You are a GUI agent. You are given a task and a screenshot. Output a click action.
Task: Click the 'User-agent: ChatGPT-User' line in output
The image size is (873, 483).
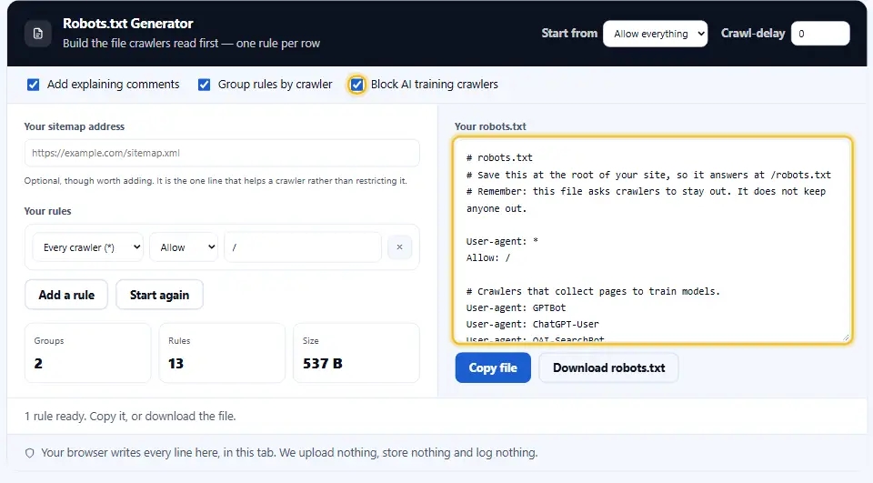point(532,324)
